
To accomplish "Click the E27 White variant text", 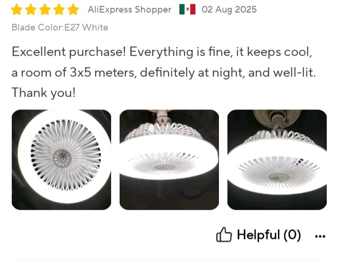I will (86, 27).
